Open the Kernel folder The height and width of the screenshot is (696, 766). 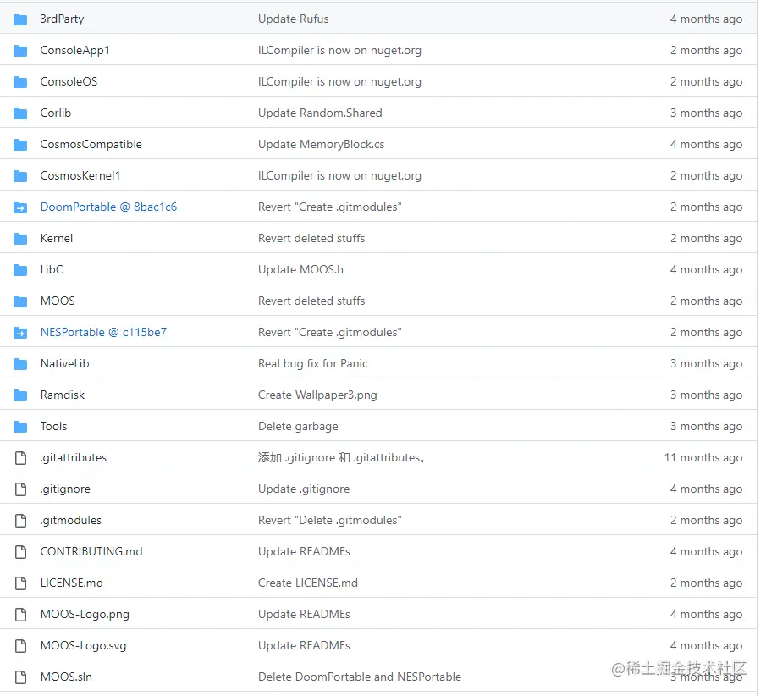click(57, 238)
